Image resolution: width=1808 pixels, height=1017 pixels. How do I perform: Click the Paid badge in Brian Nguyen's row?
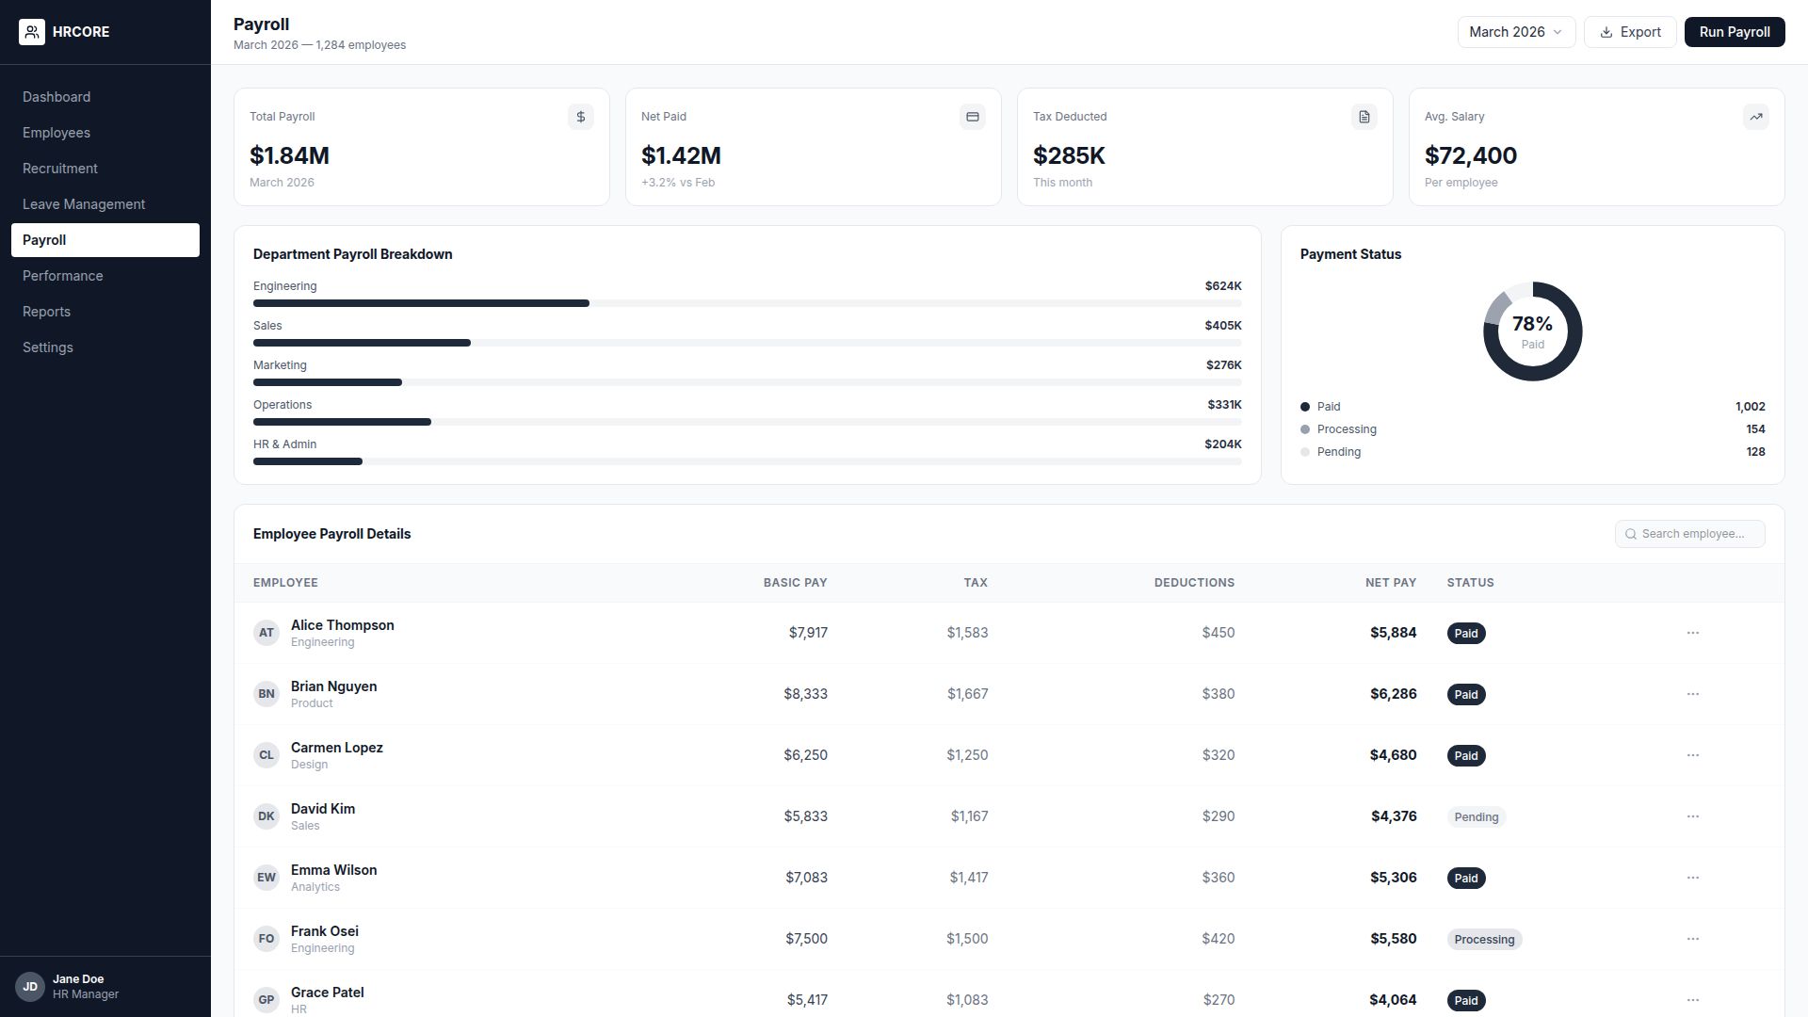pos(1466,695)
